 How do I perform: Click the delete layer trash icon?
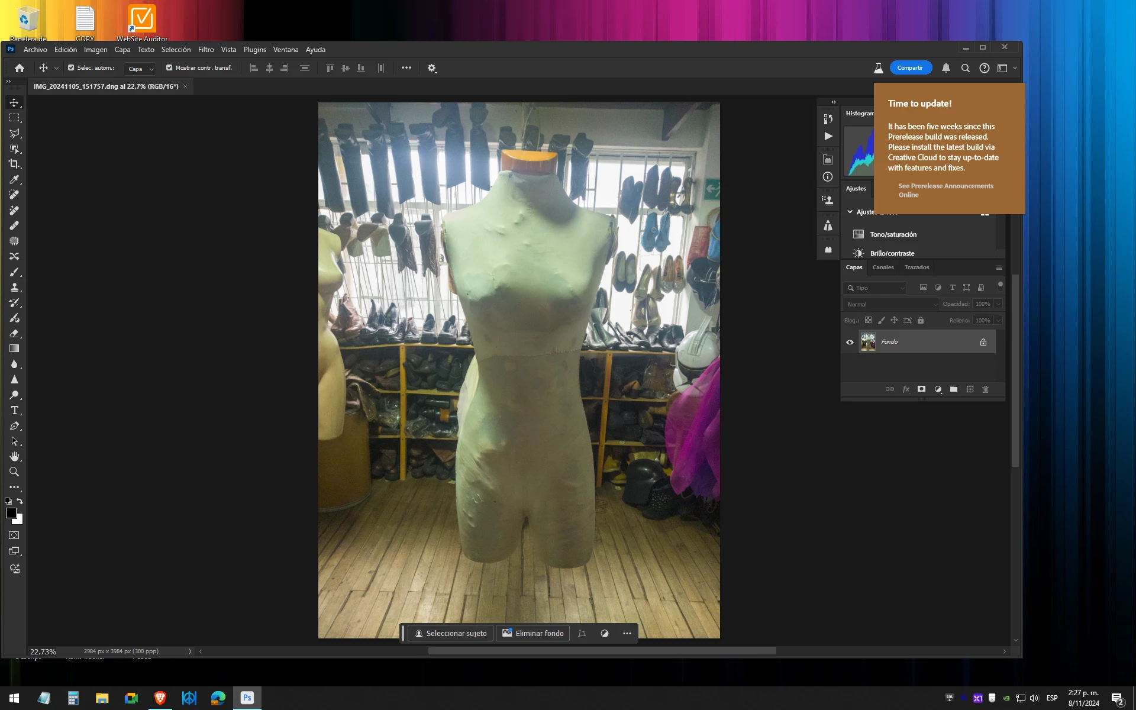click(x=985, y=389)
